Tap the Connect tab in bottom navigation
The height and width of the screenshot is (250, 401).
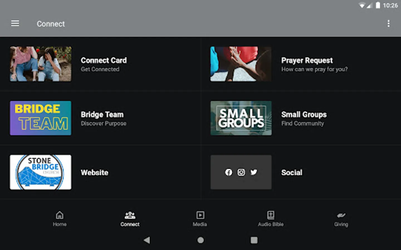[x=130, y=219]
